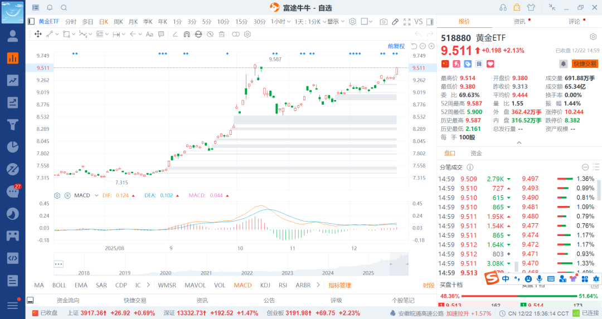Open the code API sidebar icon
602x319 pixels.
(x=13, y=258)
